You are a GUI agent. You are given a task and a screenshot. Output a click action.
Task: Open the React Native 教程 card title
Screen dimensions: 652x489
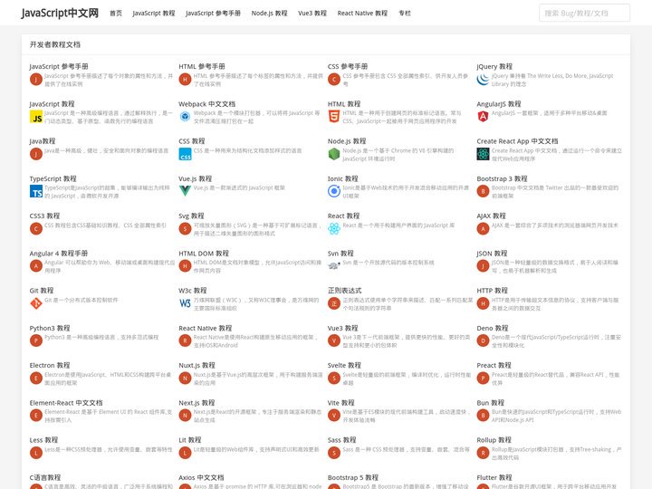tap(206, 328)
